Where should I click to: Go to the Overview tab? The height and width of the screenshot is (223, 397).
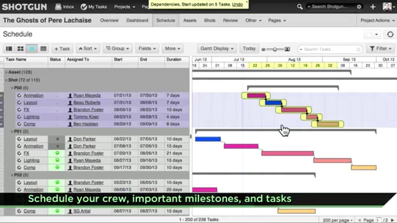[109, 20]
